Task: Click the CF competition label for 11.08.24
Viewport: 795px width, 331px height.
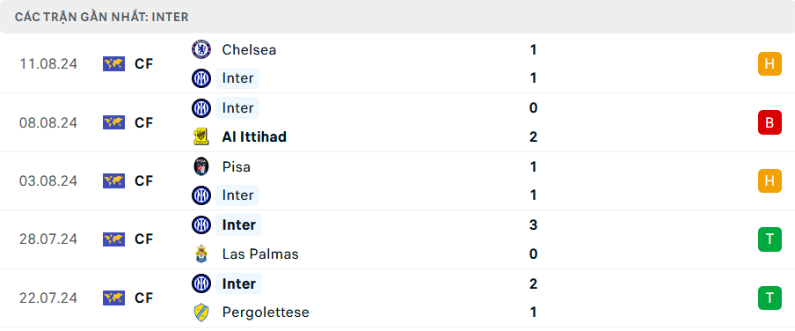Action: pyautogui.click(x=144, y=64)
